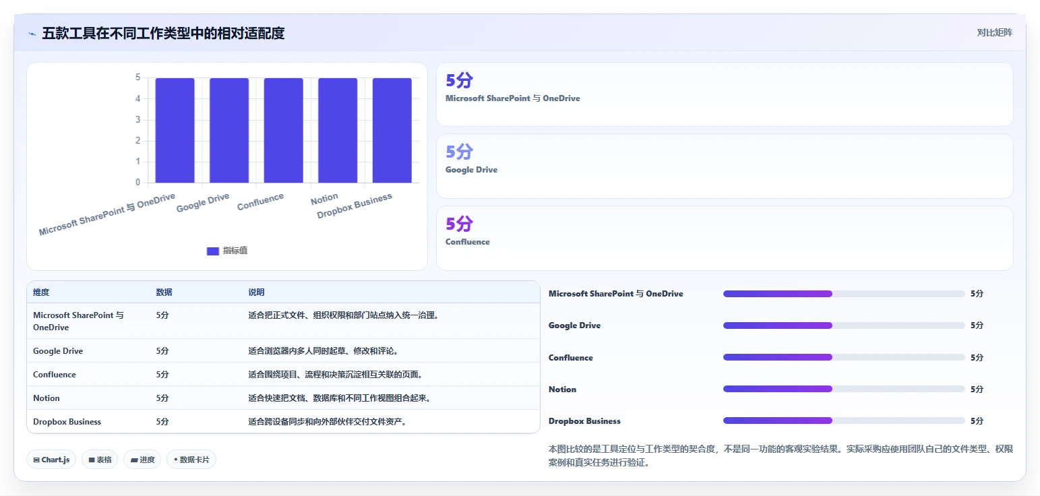Toggle the 指标值 legend color swatch

click(213, 251)
